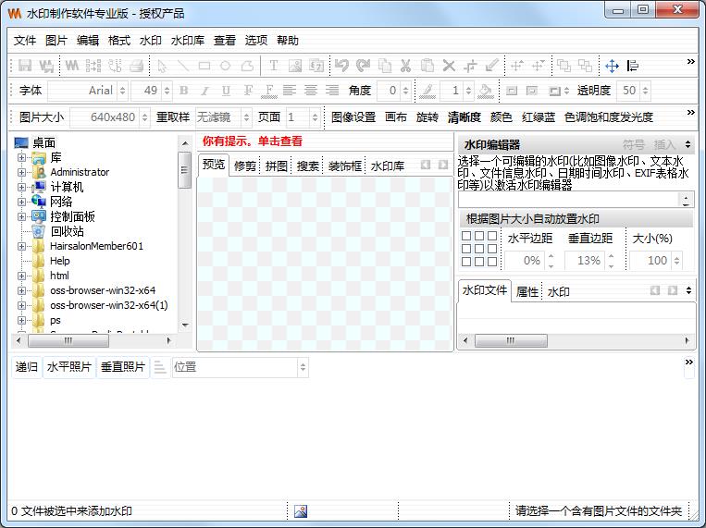The image size is (706, 528).
Task: Click the Save icon in the toolbar
Action: tap(26, 66)
